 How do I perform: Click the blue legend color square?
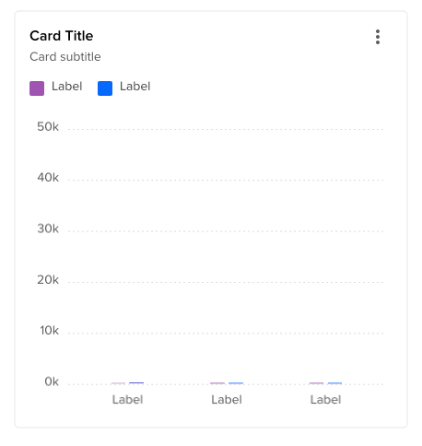[x=105, y=88]
